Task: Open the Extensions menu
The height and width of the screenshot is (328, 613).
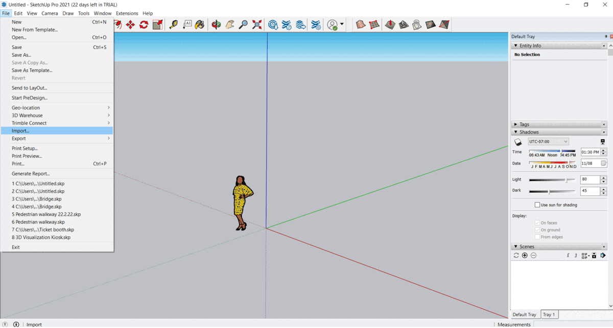Action: coord(127,13)
